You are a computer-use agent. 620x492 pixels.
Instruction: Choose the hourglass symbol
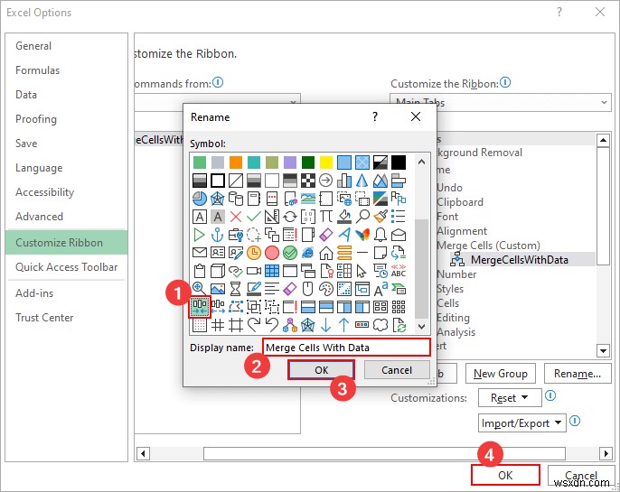[236, 289]
